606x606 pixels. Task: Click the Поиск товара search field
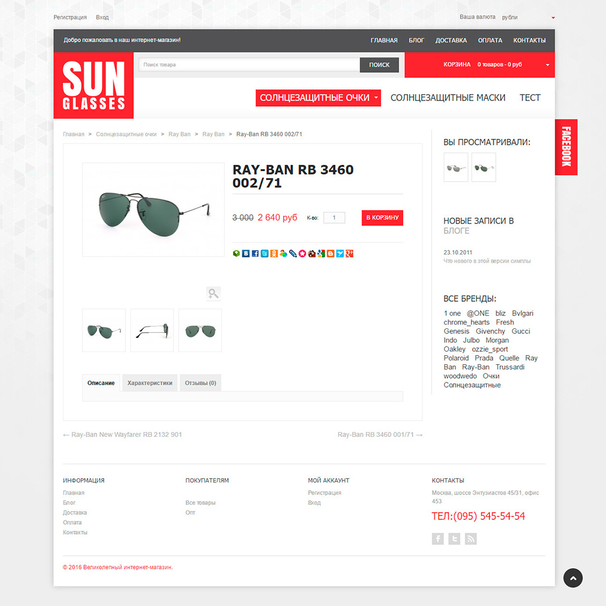(x=249, y=65)
